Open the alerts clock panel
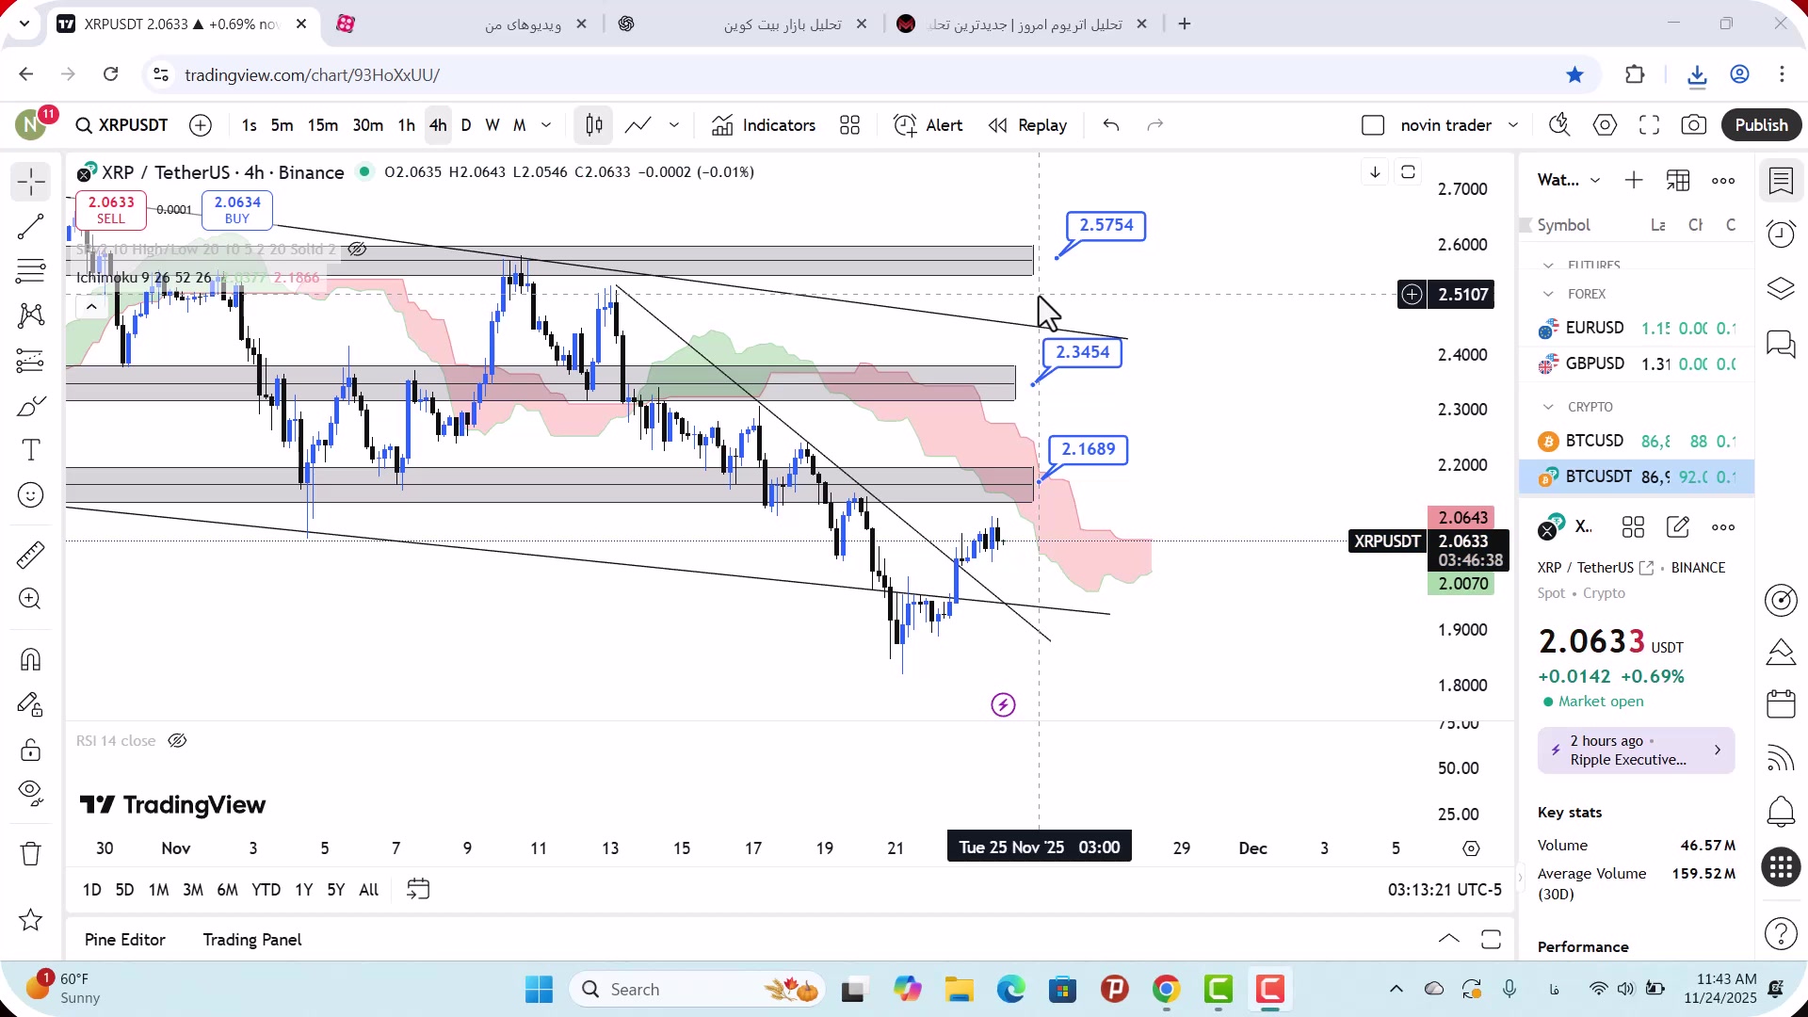 click(1781, 234)
